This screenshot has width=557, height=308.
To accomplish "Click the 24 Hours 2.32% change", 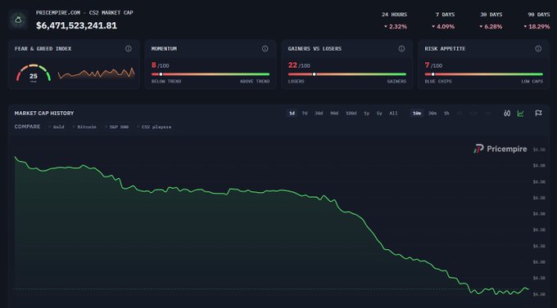I will click(395, 27).
